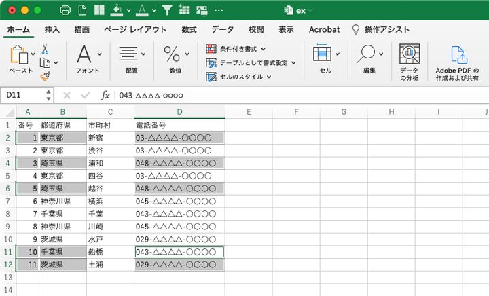The height and width of the screenshot is (296, 489).
Task: Click the formula bar cancel X icon
Action: 67,96
